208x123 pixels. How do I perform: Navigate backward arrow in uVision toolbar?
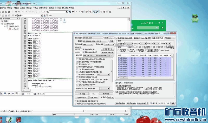[76, 12]
